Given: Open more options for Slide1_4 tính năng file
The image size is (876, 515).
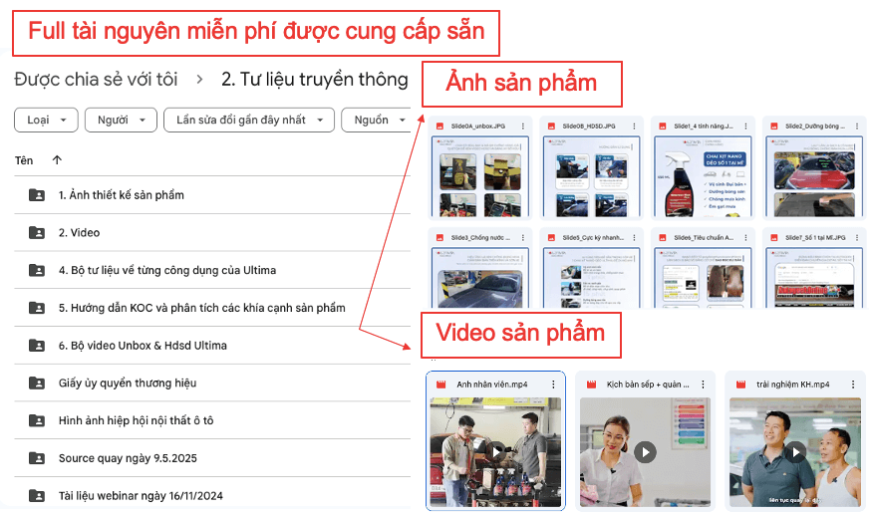Looking at the screenshot, I should pos(745,127).
